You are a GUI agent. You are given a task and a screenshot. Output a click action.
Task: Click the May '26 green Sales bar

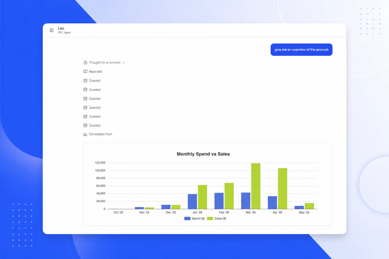(x=309, y=206)
